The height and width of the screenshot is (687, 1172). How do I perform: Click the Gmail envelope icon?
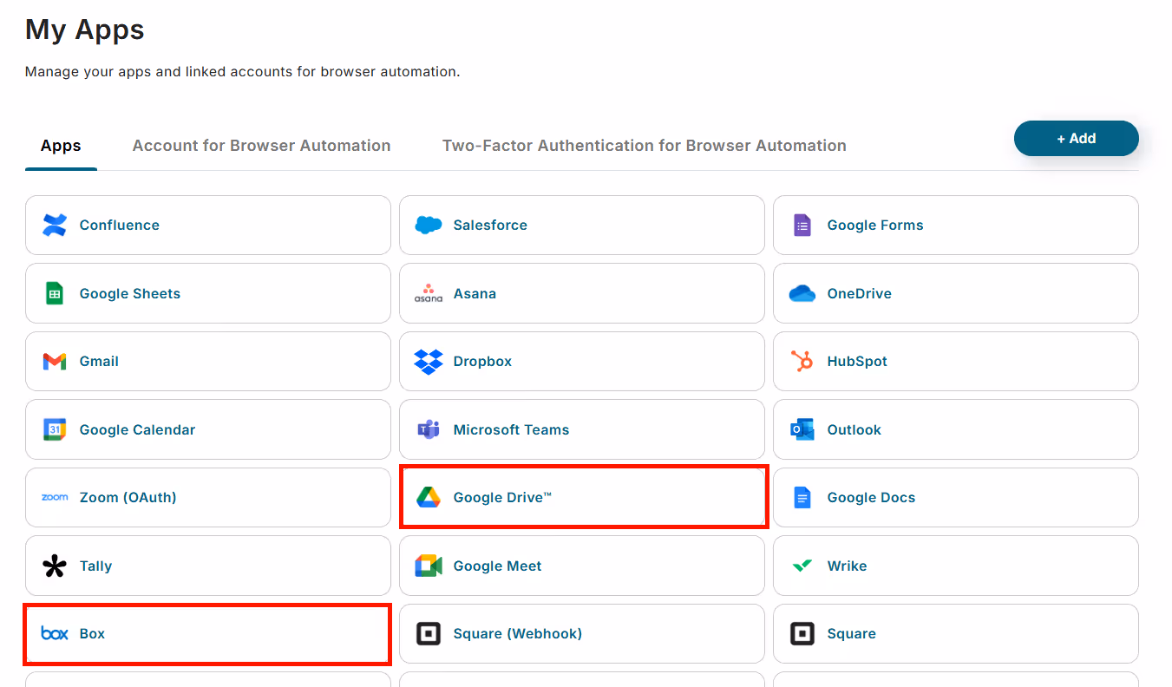(55, 361)
